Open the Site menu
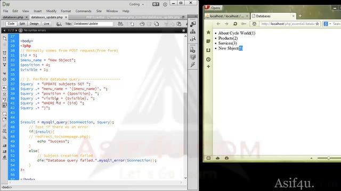 tap(99, 11)
